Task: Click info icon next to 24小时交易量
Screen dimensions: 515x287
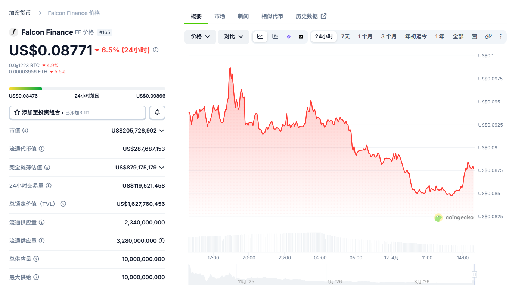Action: point(49,186)
